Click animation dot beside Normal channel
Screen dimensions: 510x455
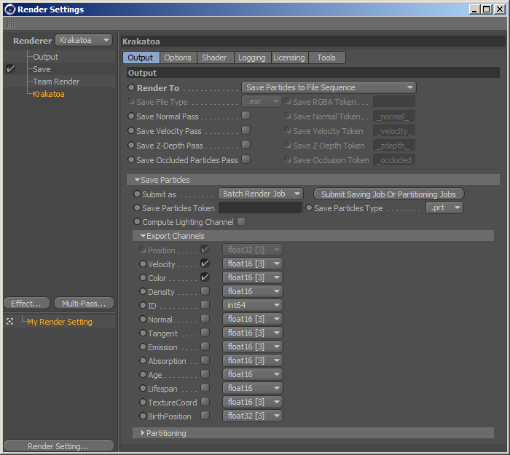pyautogui.click(x=143, y=319)
